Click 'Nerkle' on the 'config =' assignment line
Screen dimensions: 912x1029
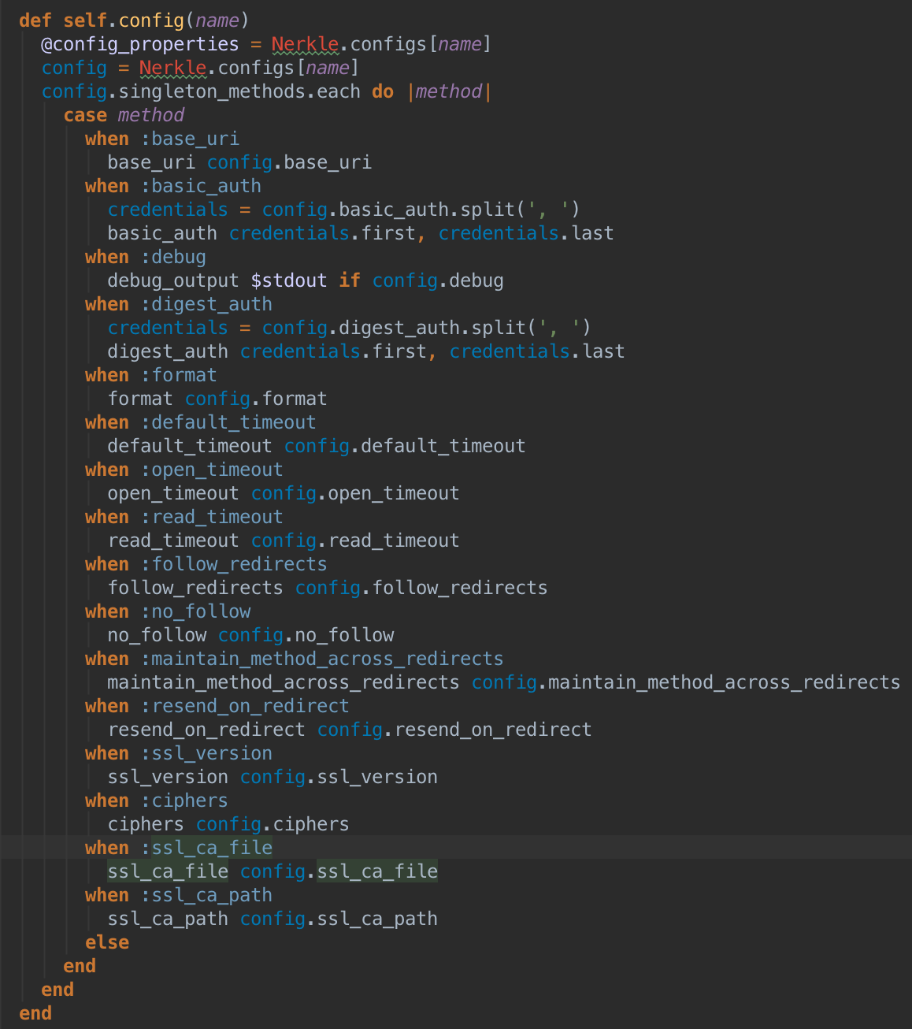[173, 68]
